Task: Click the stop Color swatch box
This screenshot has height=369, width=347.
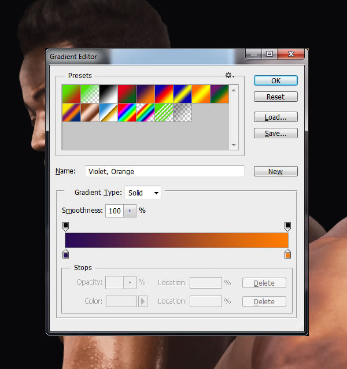Action: tap(121, 301)
